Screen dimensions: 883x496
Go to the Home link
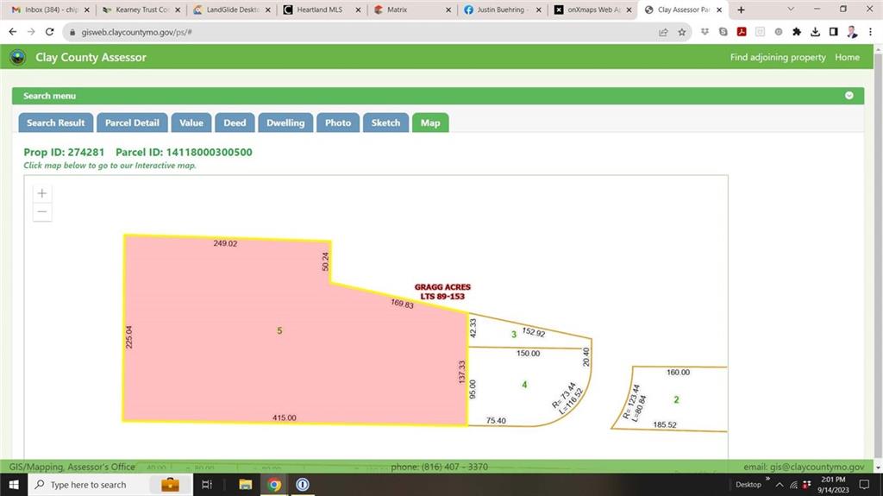pyautogui.click(x=847, y=57)
